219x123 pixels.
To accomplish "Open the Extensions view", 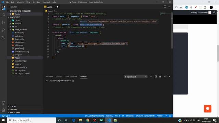I will (x=3, y=37).
